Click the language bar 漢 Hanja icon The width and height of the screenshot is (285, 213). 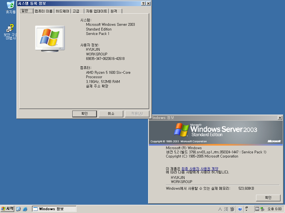226,209
